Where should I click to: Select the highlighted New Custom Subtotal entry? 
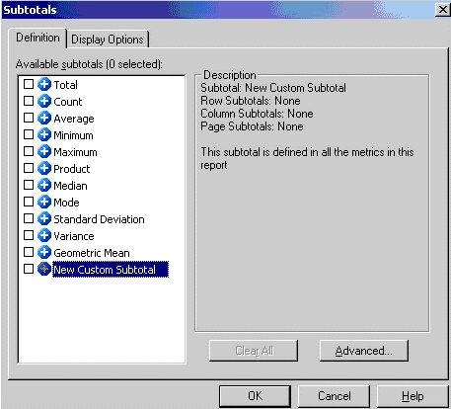pyautogui.click(x=111, y=270)
